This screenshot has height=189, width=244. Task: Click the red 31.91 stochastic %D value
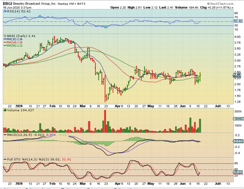(66, 160)
